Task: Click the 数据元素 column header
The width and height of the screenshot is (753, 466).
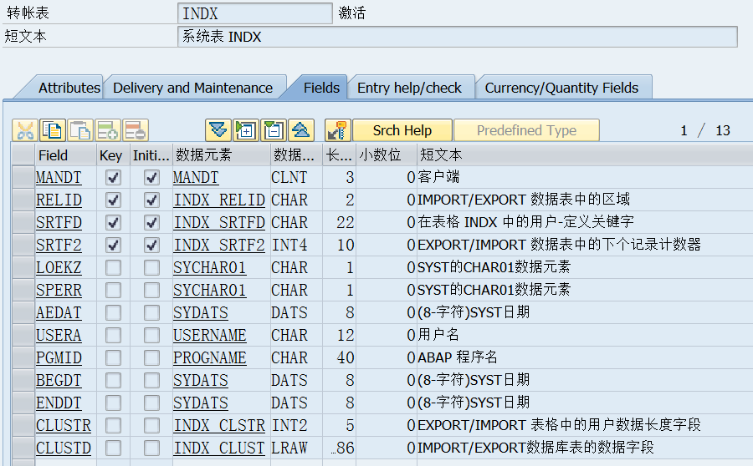Action: (x=221, y=155)
